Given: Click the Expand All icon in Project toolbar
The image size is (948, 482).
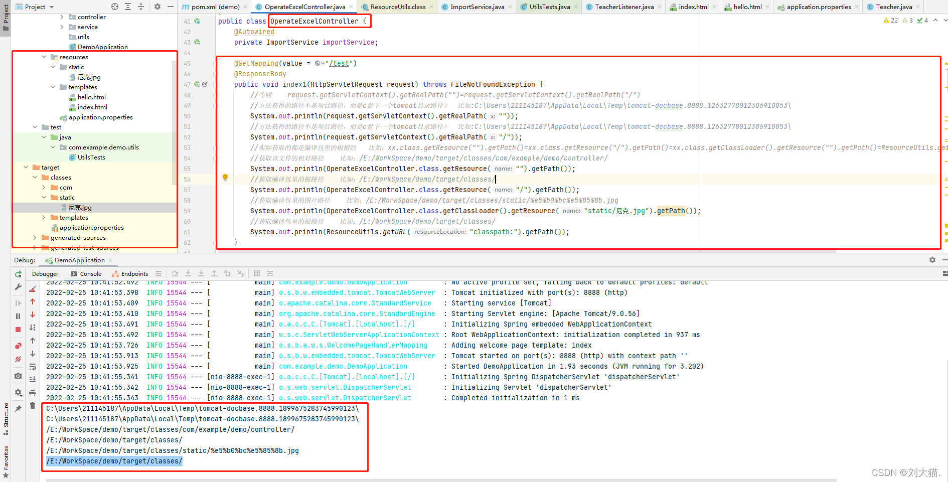Looking at the screenshot, I should [x=128, y=7].
